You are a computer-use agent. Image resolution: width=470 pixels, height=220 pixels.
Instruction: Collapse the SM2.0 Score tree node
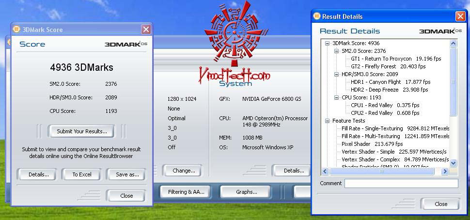pyautogui.click(x=336, y=51)
